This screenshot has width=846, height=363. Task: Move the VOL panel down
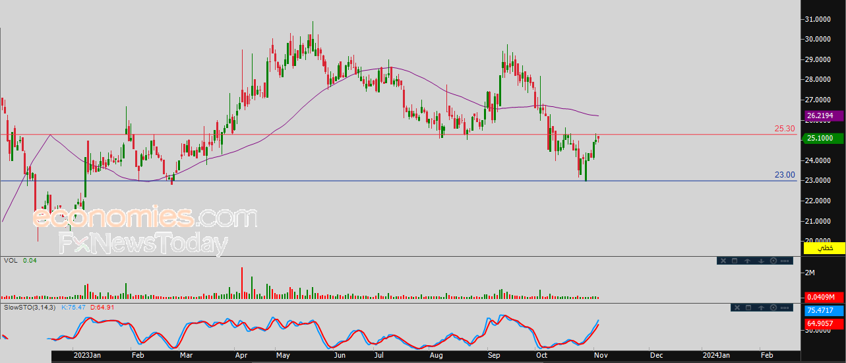pyautogui.click(x=761, y=261)
